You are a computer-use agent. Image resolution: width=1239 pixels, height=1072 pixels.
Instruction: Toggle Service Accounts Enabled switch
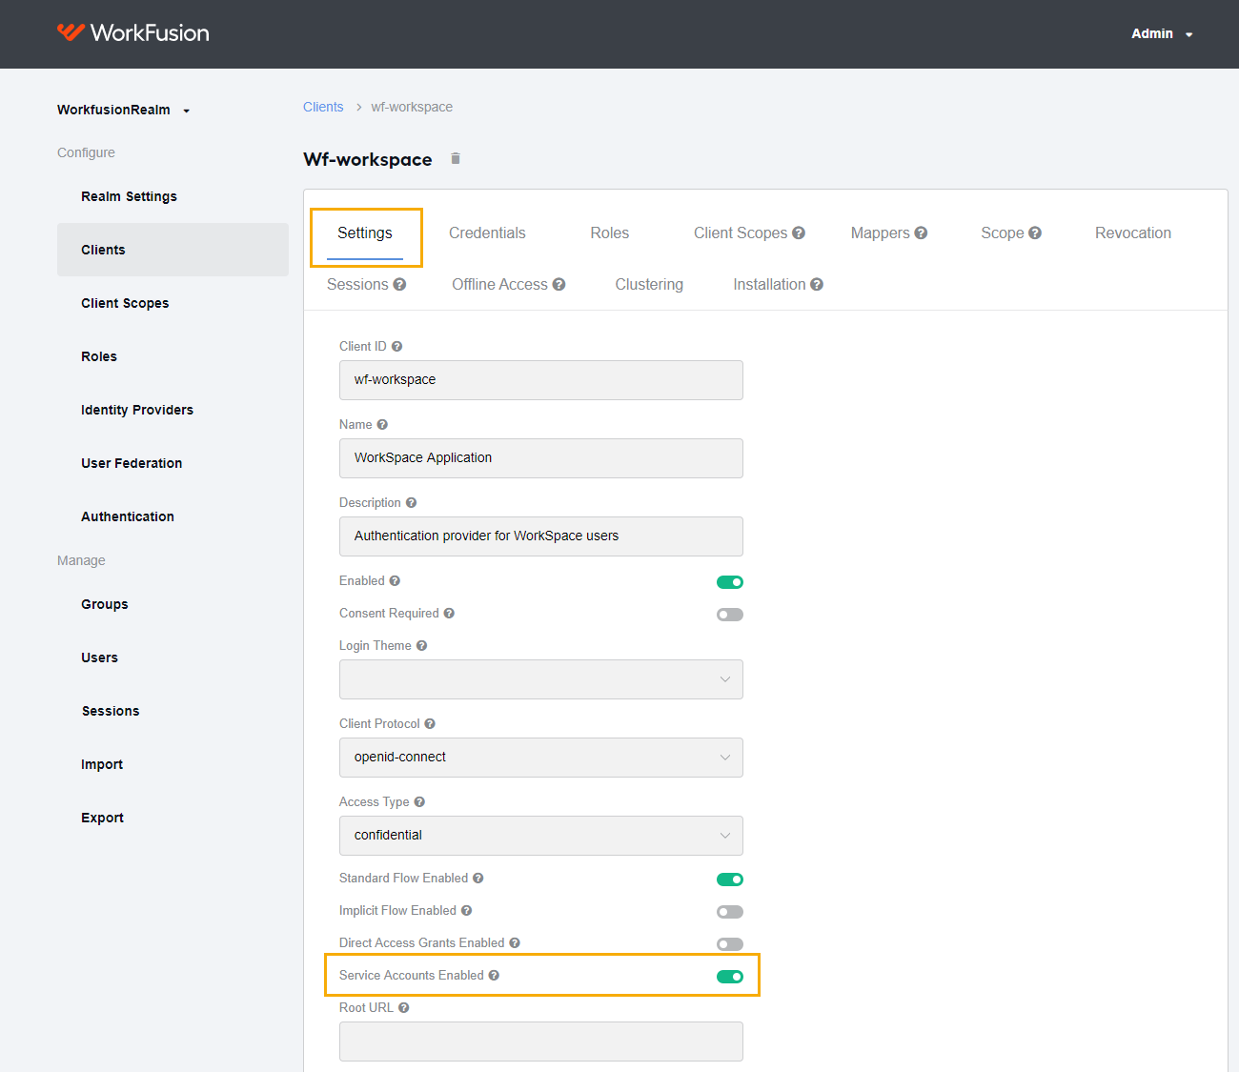tap(730, 977)
